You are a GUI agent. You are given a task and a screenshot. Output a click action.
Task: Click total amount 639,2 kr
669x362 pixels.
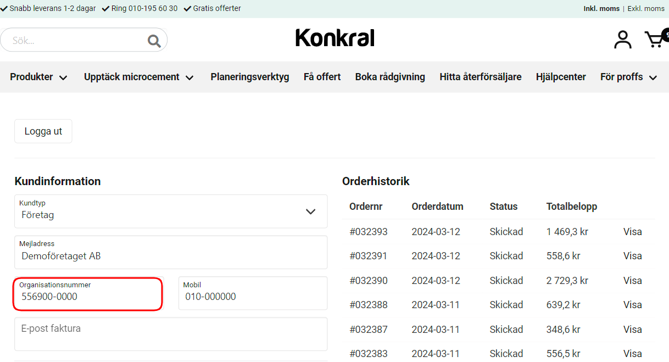tap(564, 305)
